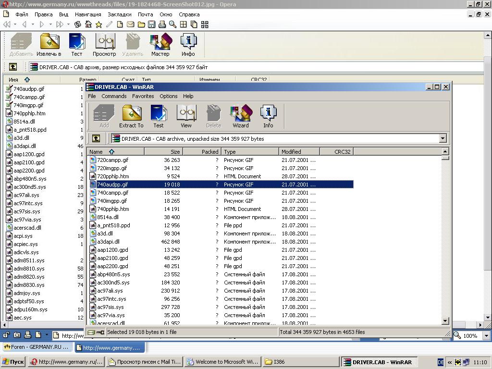Click Opera's find magnifier icon
The width and height of the screenshot is (492, 369).
(172, 25)
